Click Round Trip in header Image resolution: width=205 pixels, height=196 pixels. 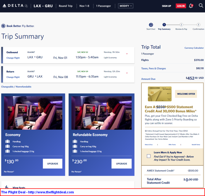66,6
